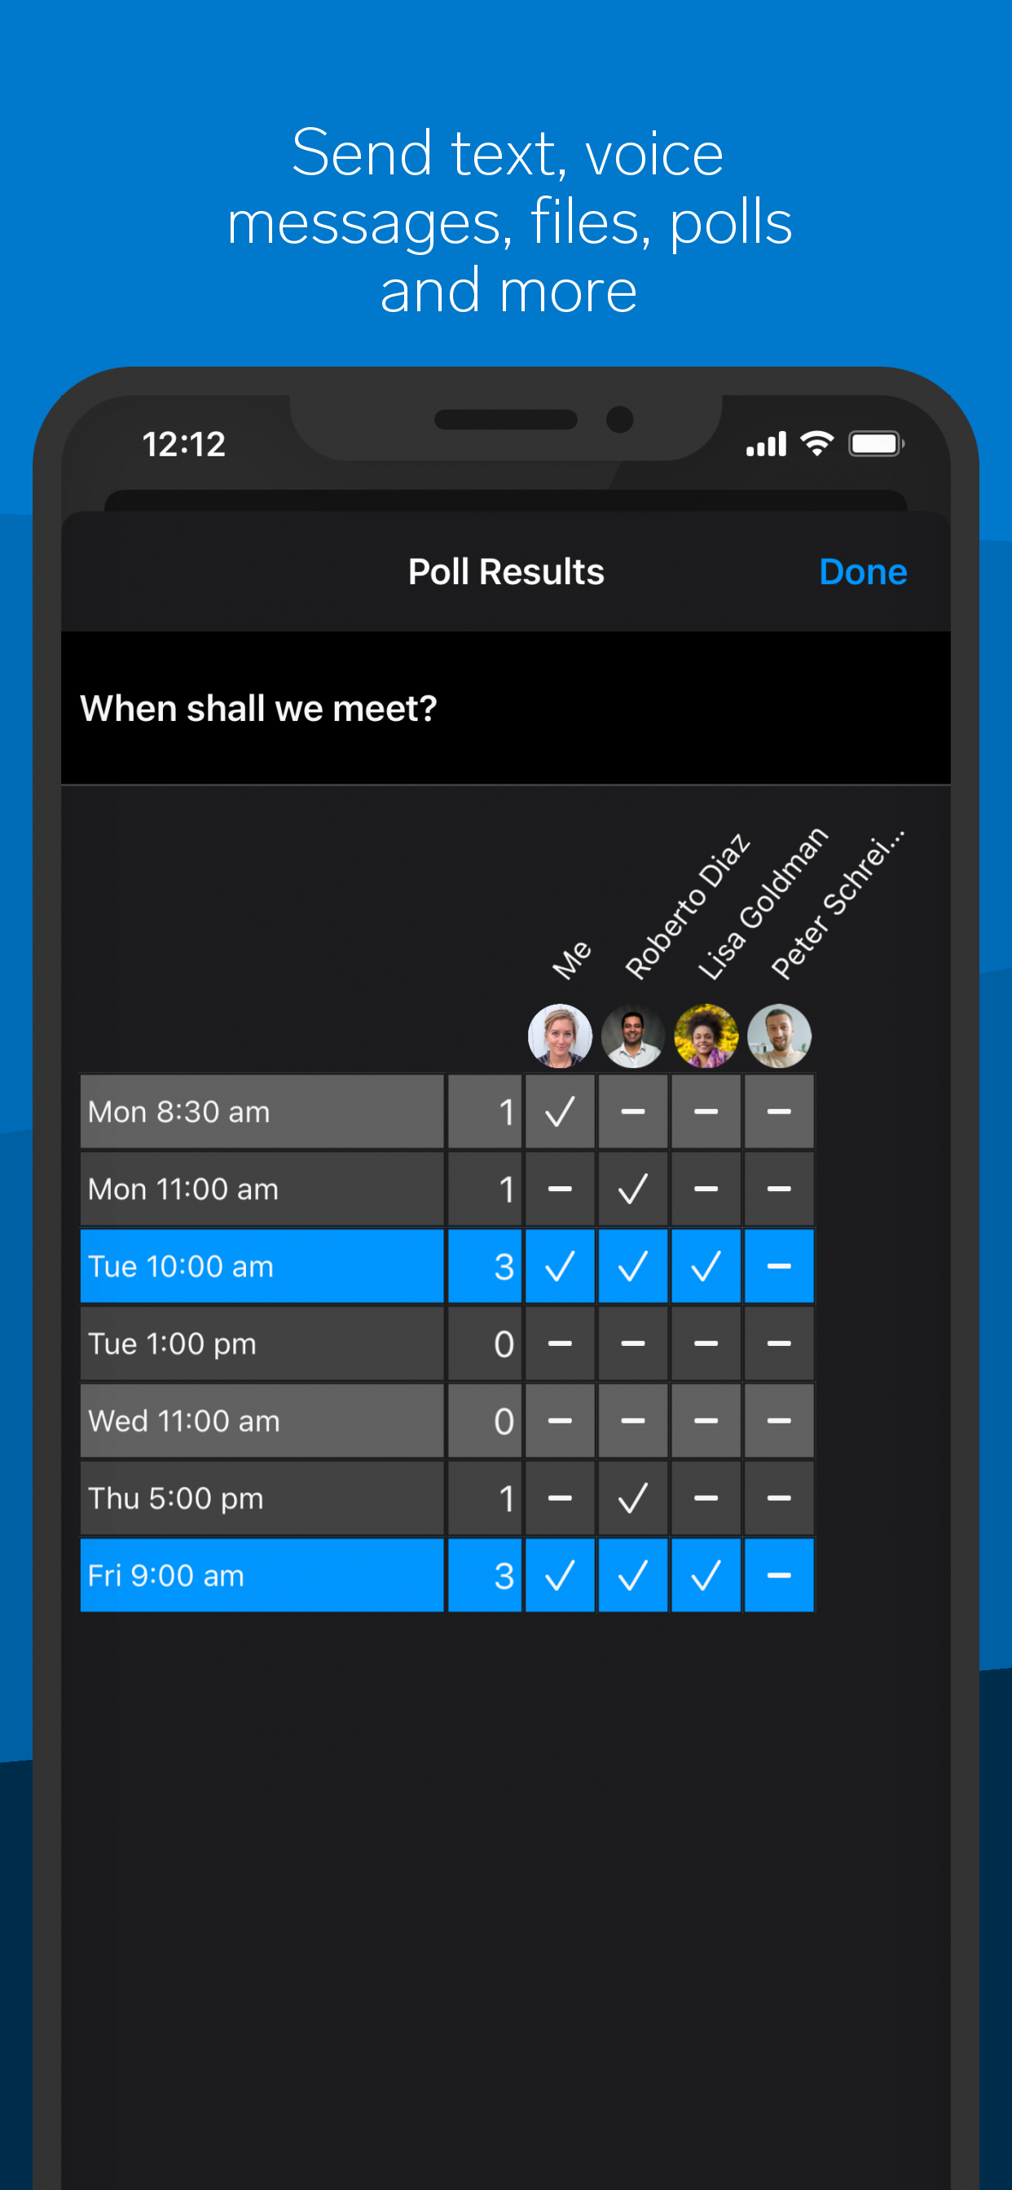
Task: Open Roberto Diaz's avatar photo
Action: (633, 1036)
